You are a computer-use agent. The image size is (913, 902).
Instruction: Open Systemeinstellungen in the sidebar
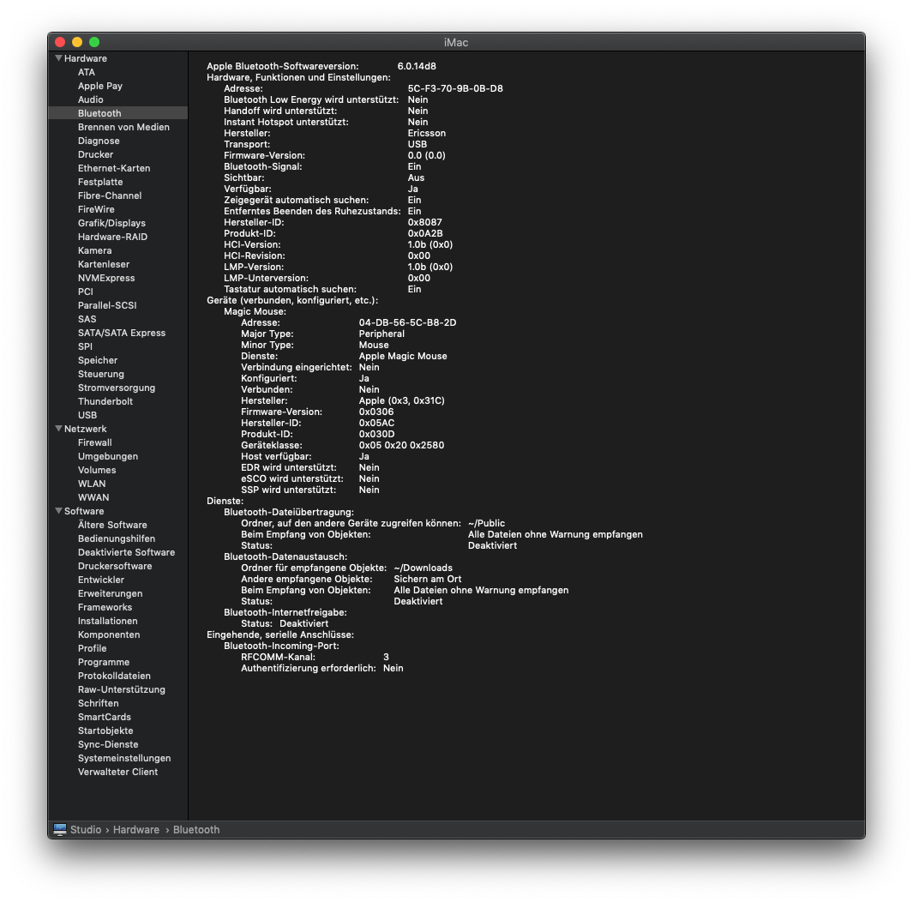click(x=124, y=758)
